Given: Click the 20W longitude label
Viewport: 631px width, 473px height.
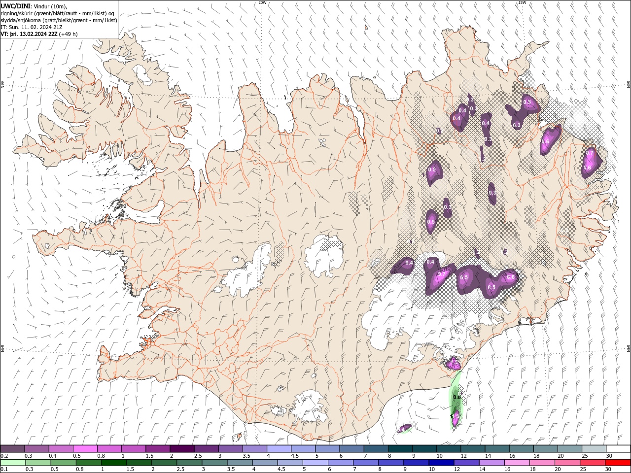Looking at the screenshot, I should tap(262, 2).
